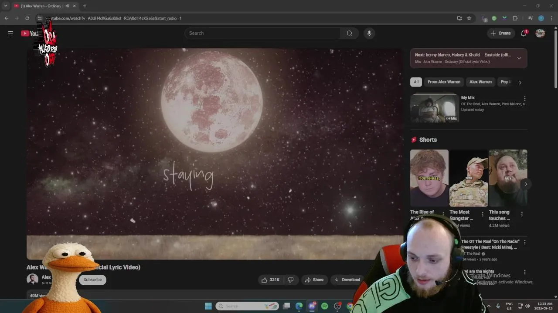Image resolution: width=558 pixels, height=313 pixels.
Task: Open options for My Mix item
Action: (x=525, y=99)
